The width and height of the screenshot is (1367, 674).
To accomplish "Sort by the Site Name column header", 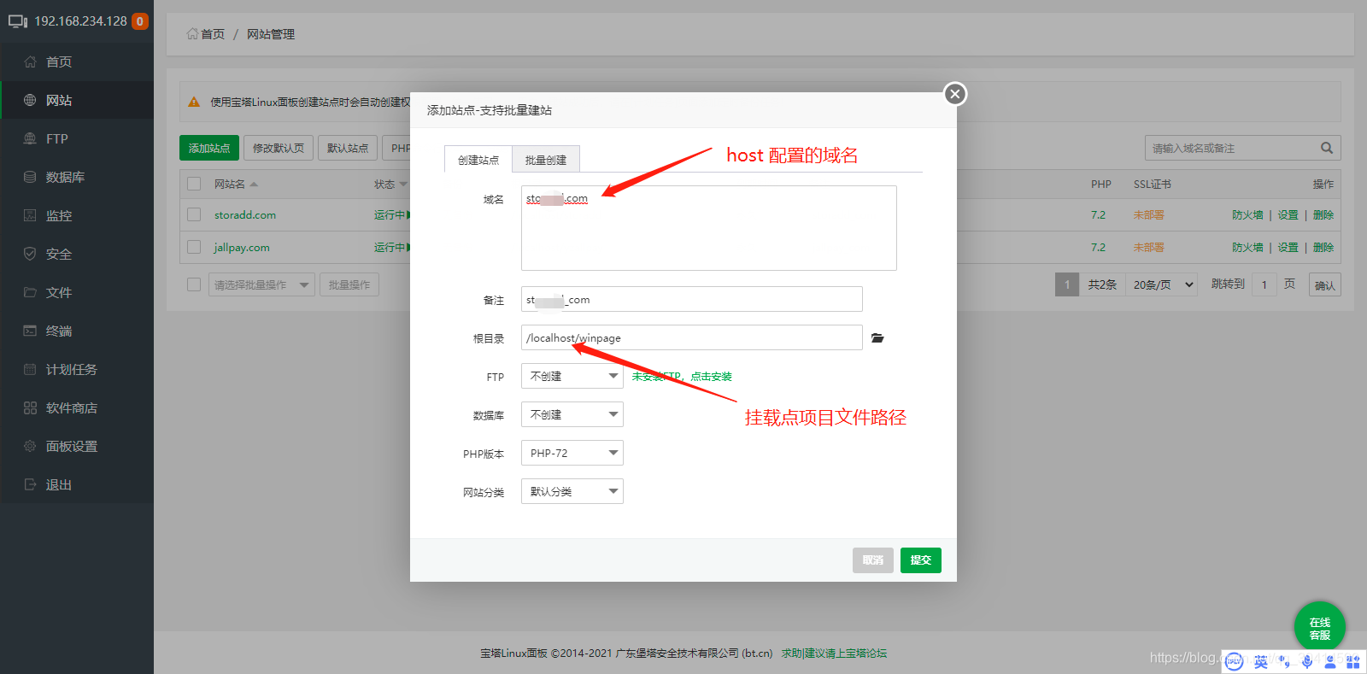I will pyautogui.click(x=236, y=184).
